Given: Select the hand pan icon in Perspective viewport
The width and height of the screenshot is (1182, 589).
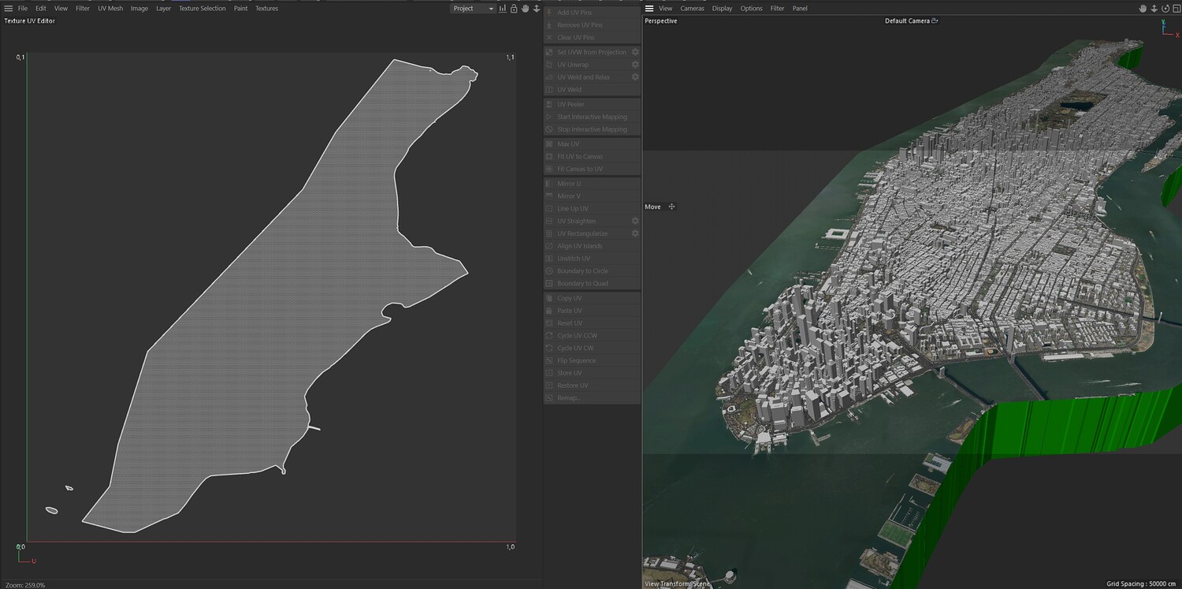Looking at the screenshot, I should pos(1143,9).
